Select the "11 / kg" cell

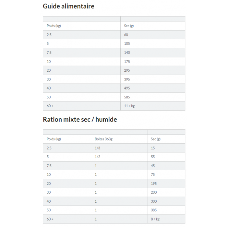129,106
